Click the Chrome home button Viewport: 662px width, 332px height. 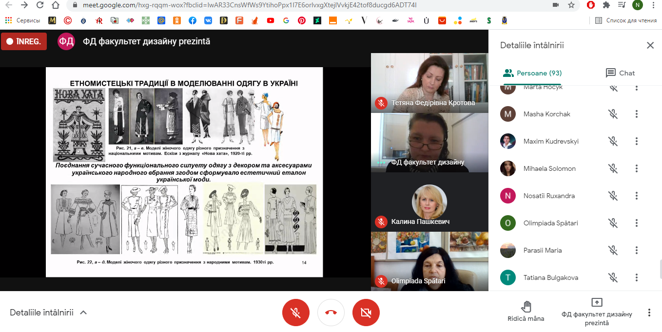coord(56,5)
